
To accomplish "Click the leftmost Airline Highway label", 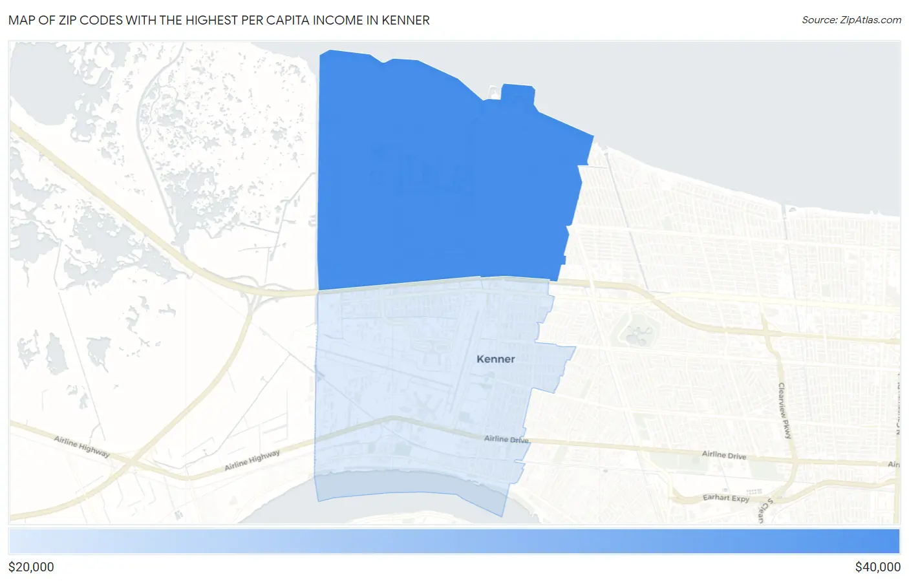I will point(82,446).
